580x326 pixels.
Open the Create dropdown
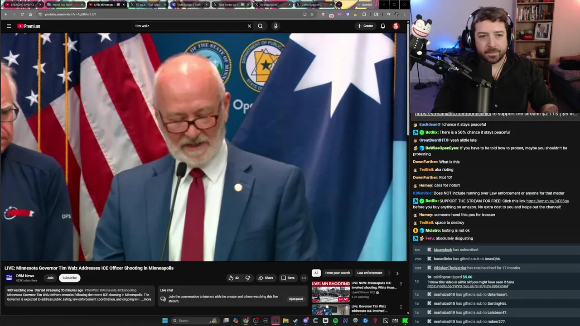point(365,26)
